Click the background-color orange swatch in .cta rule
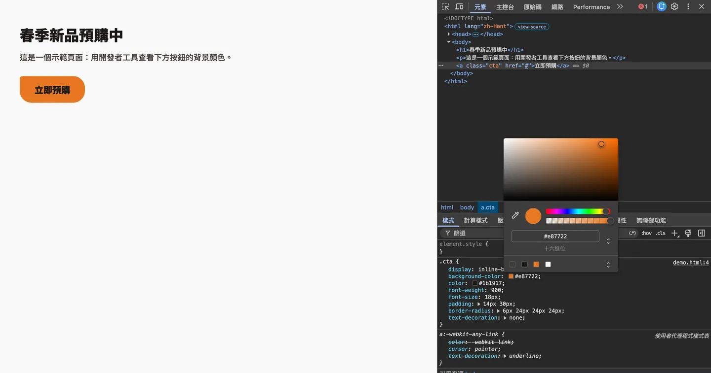 [511, 276]
